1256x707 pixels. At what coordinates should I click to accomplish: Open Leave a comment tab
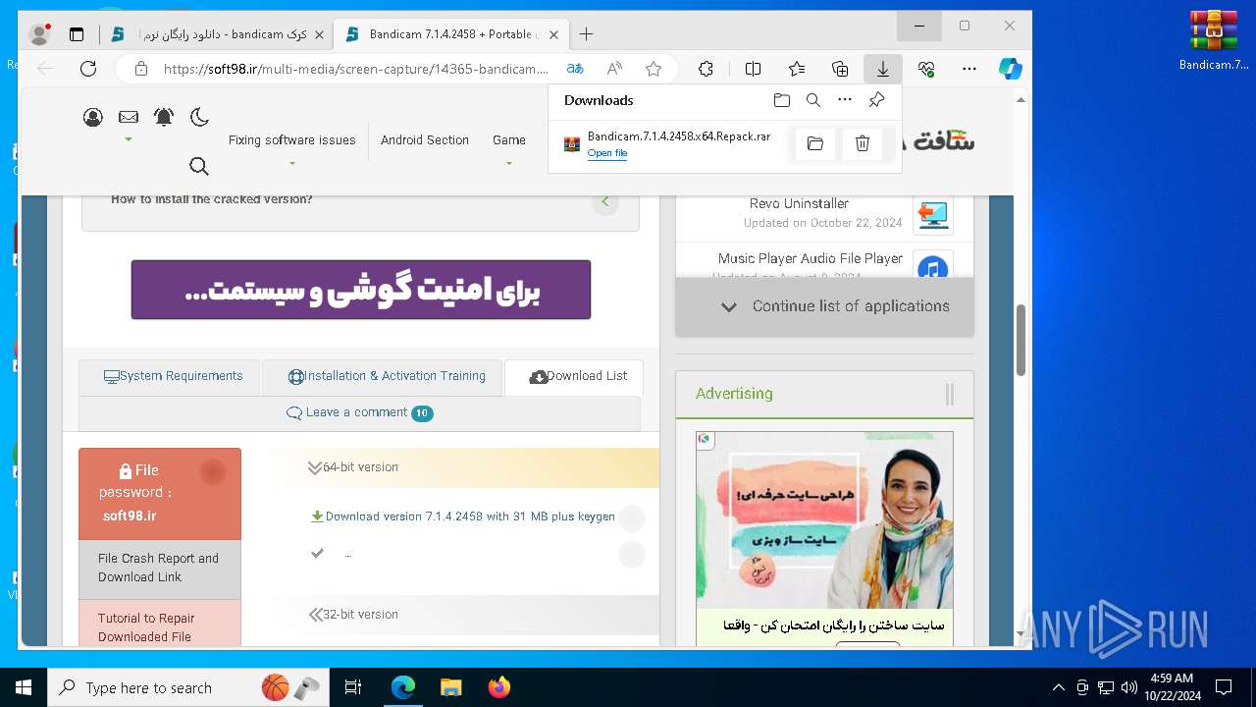click(x=359, y=413)
